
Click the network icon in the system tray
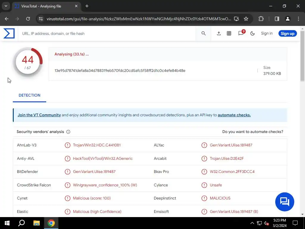[259, 223]
